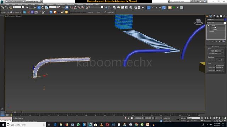Open the named selection sets dropdown
This screenshot has width=227, height=127.
(96, 7)
